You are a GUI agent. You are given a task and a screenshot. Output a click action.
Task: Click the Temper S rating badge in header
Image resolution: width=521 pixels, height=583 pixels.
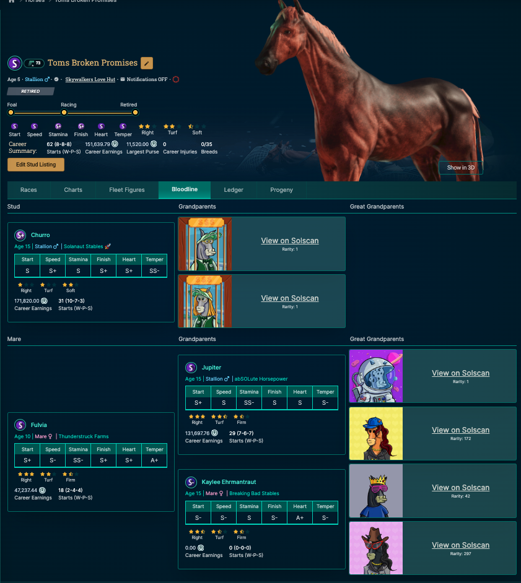tap(123, 126)
